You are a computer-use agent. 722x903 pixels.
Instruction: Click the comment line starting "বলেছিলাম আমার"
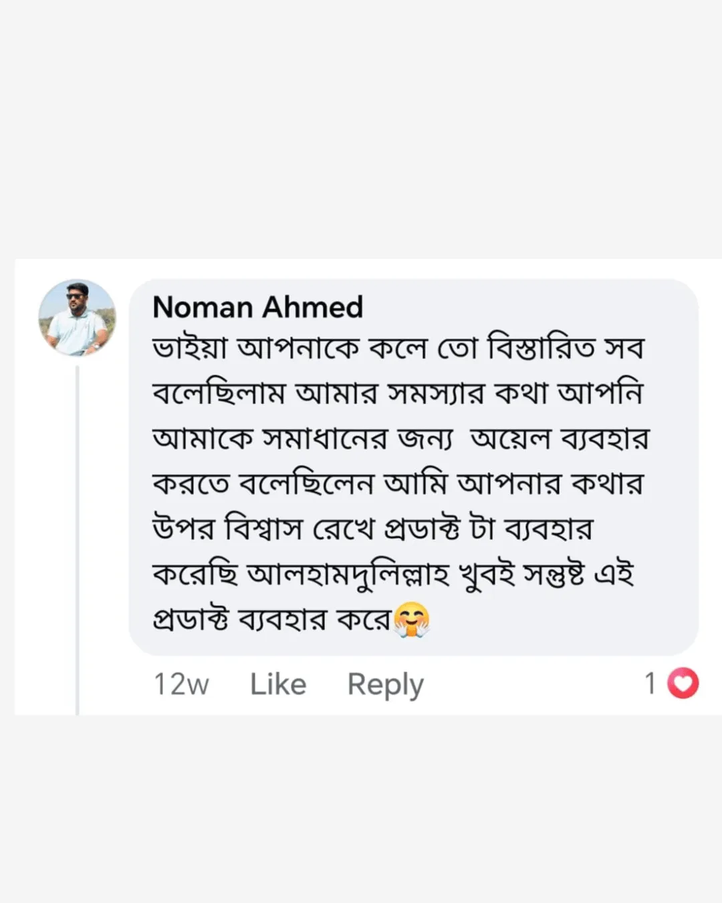(398, 395)
